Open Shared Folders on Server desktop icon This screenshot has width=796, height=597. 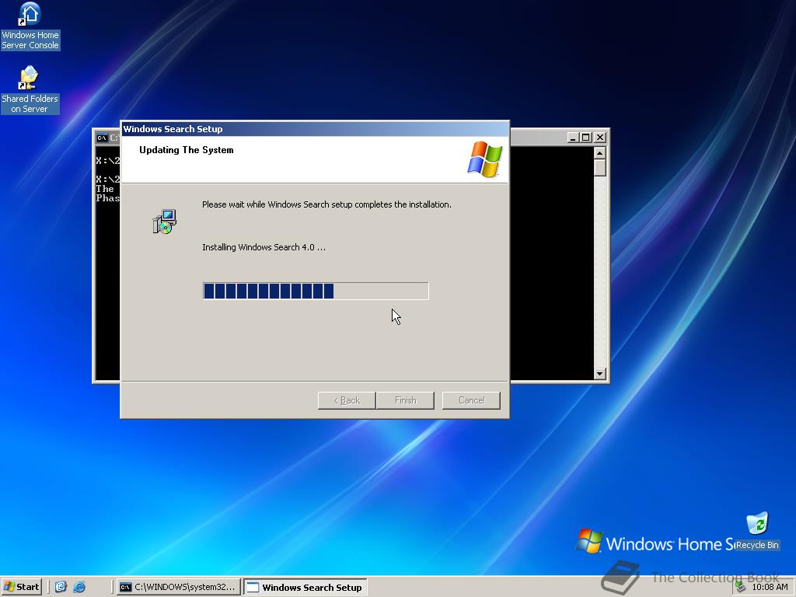tap(30, 90)
